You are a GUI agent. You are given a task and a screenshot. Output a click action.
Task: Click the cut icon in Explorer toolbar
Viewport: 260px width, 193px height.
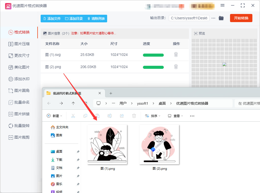click(x=73, y=116)
